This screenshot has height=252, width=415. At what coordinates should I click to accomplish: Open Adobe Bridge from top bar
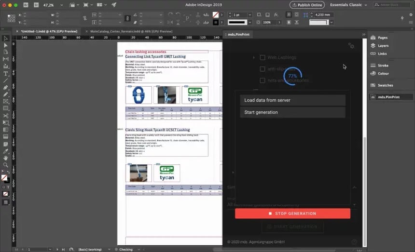pos(26,5)
